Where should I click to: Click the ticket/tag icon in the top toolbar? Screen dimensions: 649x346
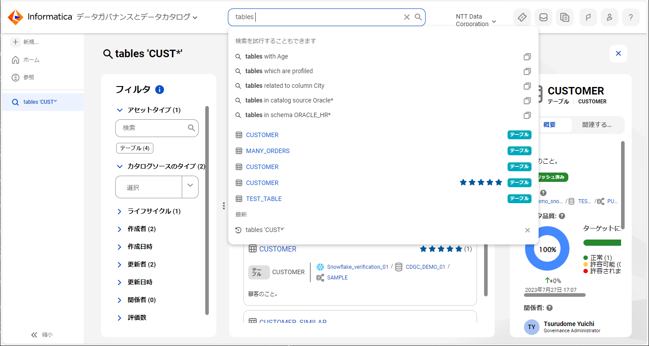pos(522,17)
